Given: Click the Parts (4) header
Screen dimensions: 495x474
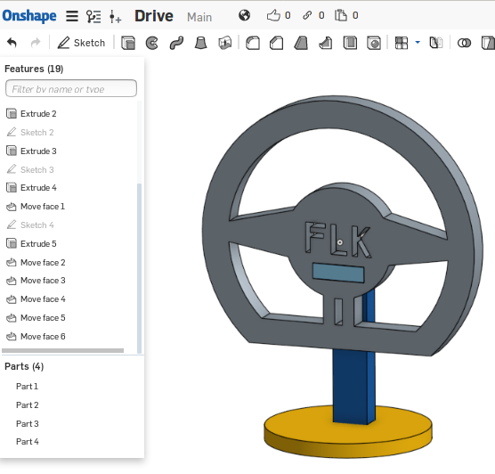Looking at the screenshot, I should point(24,366).
